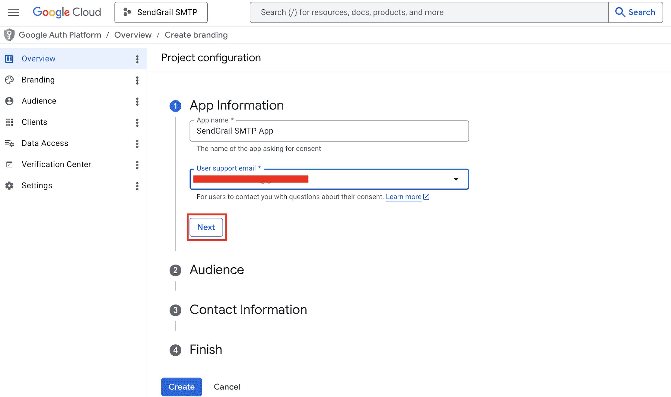
Task: Click the Data Access list-settings icon
Action: point(9,143)
